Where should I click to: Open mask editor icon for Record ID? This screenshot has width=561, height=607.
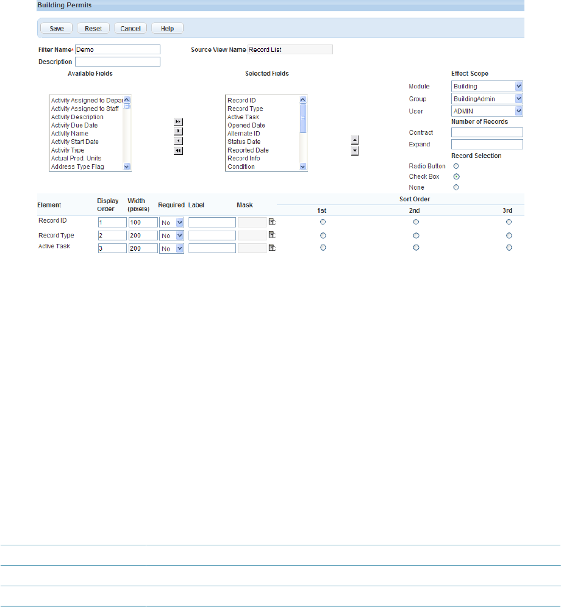(x=272, y=222)
